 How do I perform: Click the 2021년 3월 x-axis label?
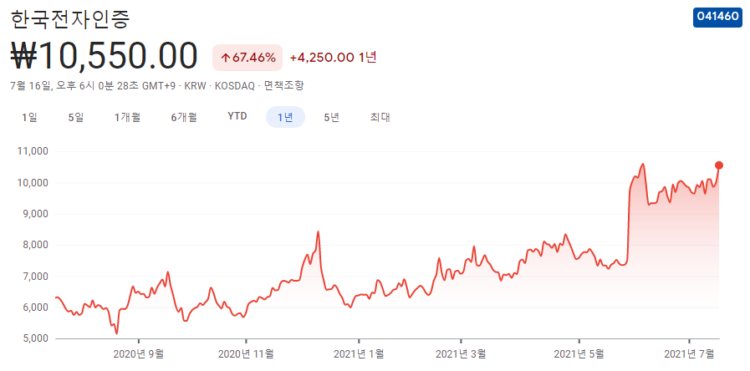(461, 354)
